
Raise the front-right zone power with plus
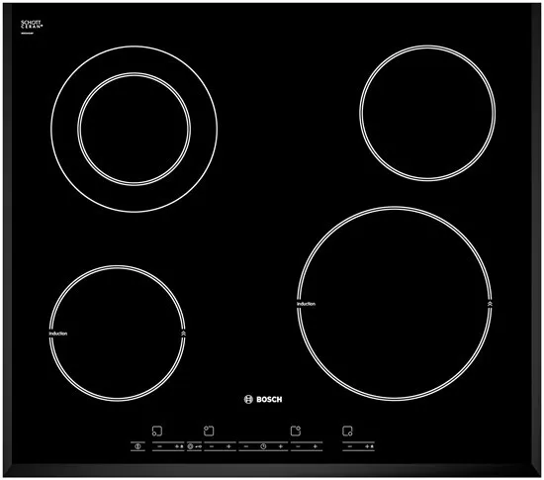coord(367,446)
